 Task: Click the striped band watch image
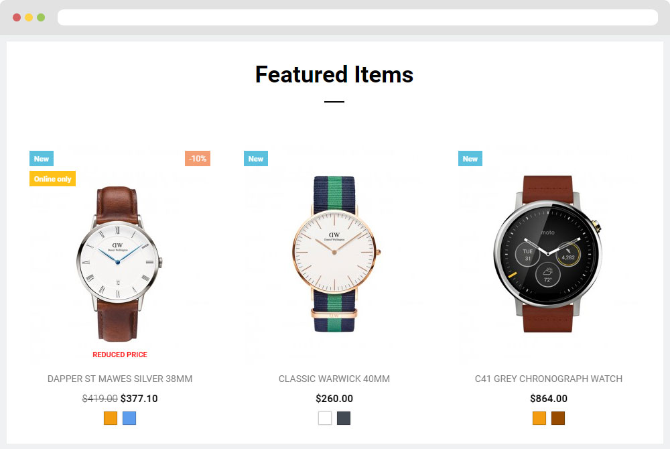(336, 254)
